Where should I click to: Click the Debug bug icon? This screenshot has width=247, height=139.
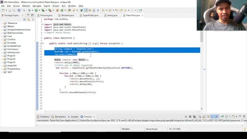(x=29, y=10)
